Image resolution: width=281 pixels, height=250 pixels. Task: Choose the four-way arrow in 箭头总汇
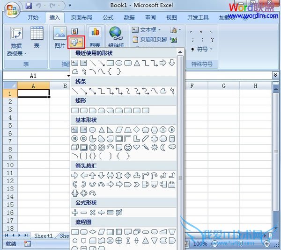point(127,175)
